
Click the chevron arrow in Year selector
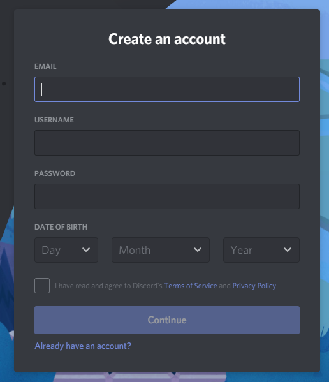(288, 250)
